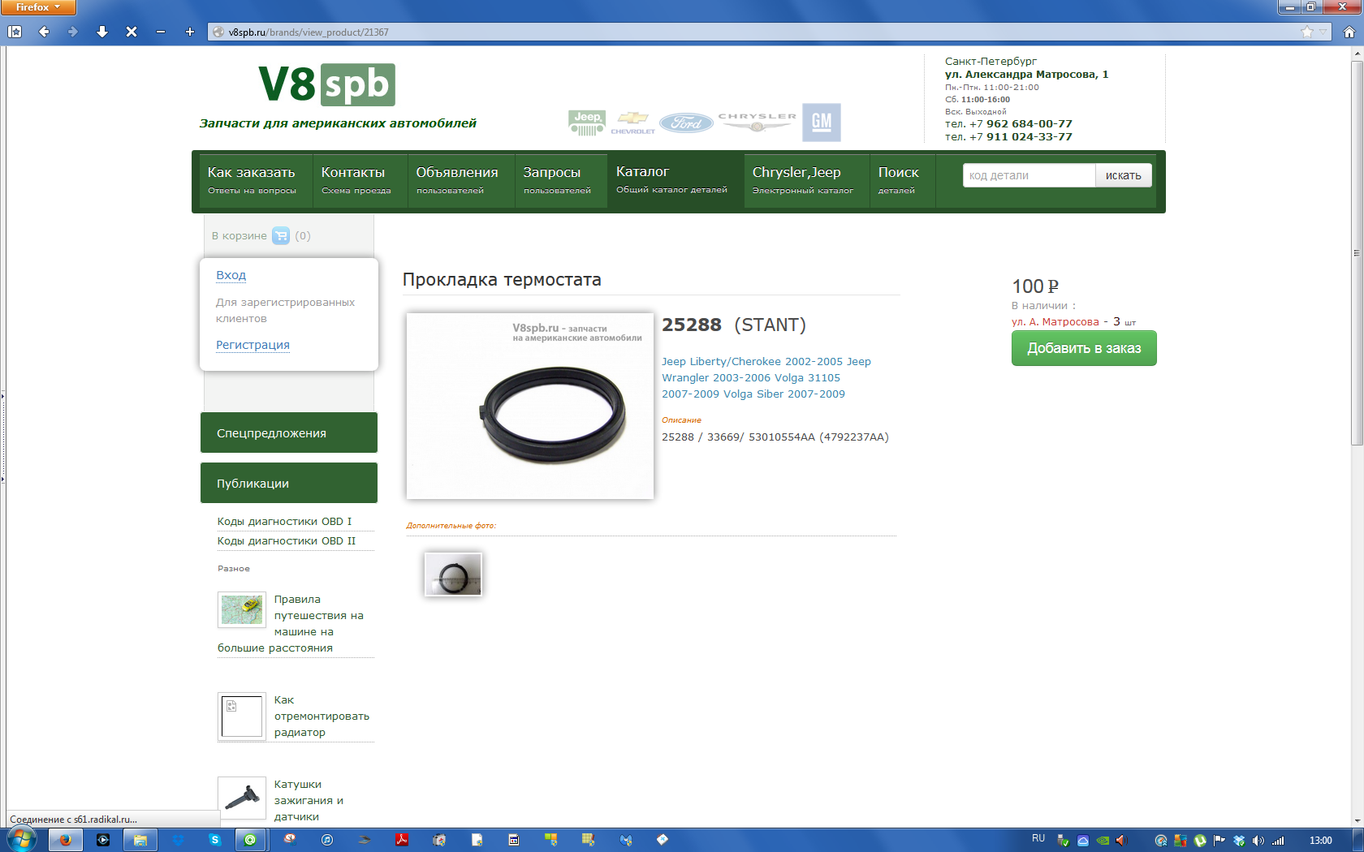Open Adobe Reader from the taskbar

coord(402,840)
